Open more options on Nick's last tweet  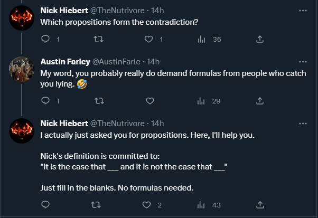302,123
